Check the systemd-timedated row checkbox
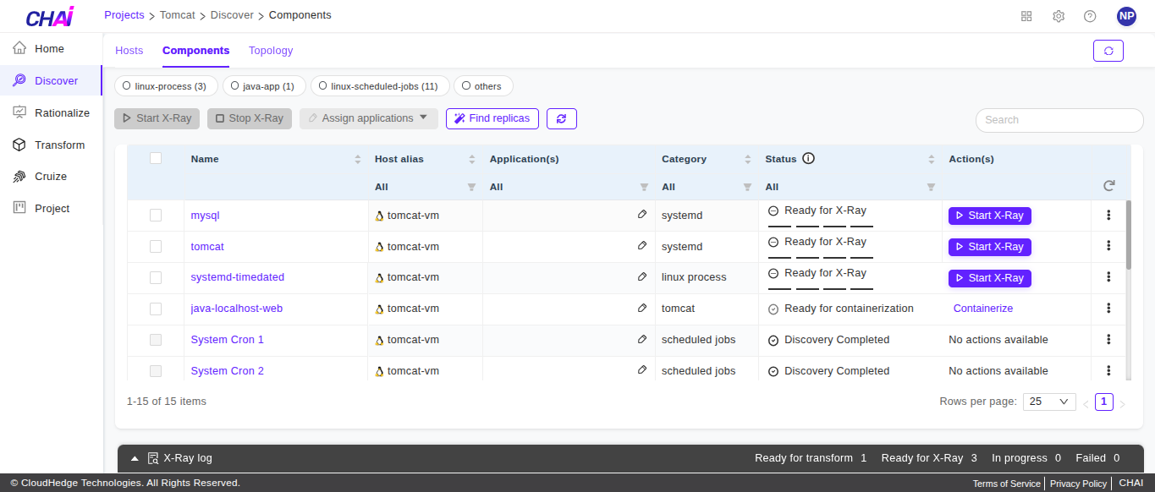 point(156,277)
